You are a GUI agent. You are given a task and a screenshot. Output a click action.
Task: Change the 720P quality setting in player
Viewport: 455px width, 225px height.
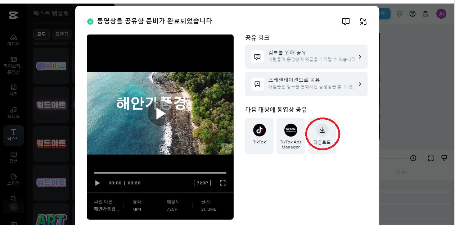[202, 183]
